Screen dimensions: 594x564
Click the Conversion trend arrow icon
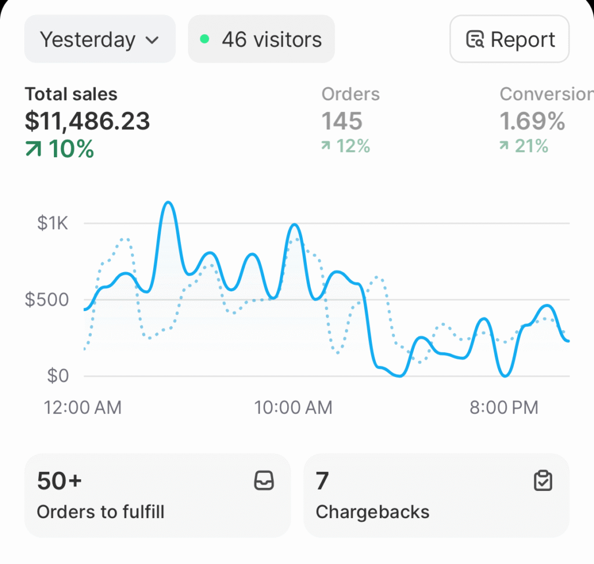[x=504, y=147]
